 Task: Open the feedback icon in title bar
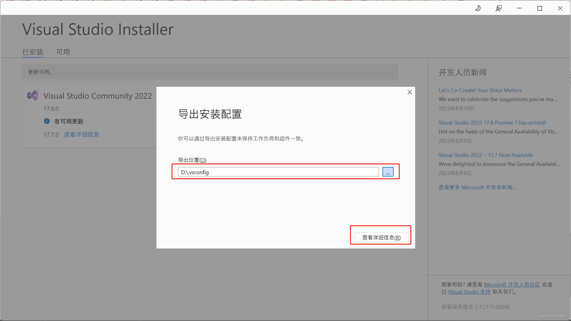(499, 8)
